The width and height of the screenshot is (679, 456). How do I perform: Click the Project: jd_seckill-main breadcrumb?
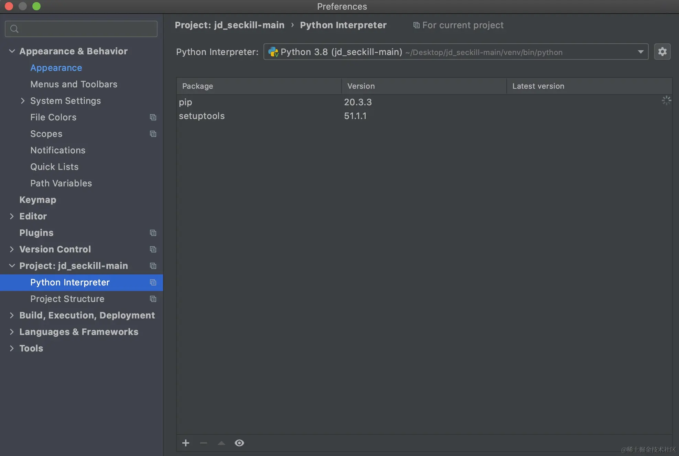click(229, 25)
